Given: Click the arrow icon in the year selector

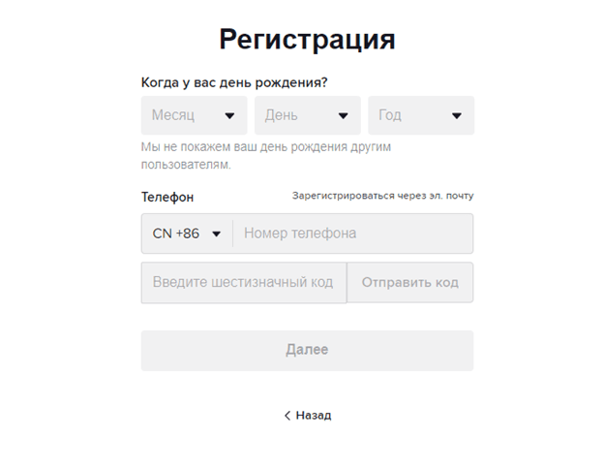Looking at the screenshot, I should click(x=457, y=115).
